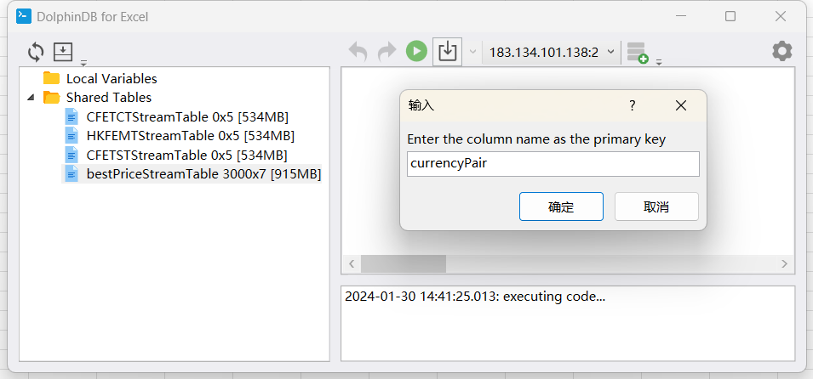
Task: Click the boxed download icon next to run
Action: point(447,52)
